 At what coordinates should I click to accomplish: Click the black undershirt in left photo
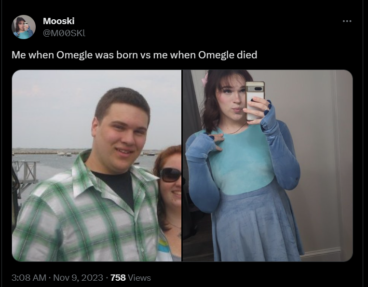click(115, 187)
